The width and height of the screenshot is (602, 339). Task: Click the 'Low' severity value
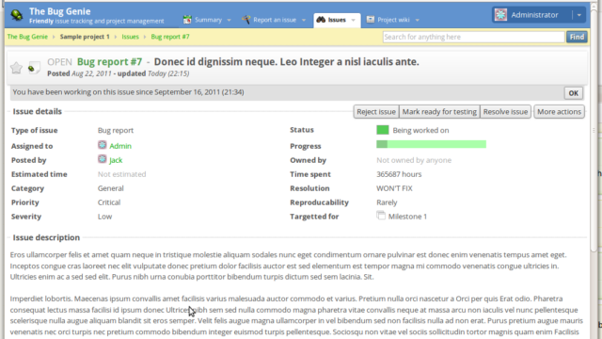pos(104,217)
